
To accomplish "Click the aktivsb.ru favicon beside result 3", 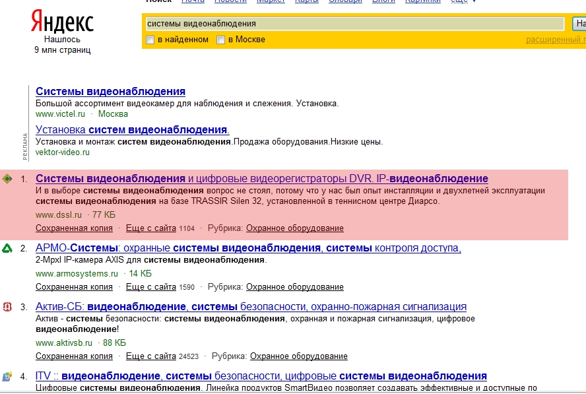I will pyautogui.click(x=7, y=307).
